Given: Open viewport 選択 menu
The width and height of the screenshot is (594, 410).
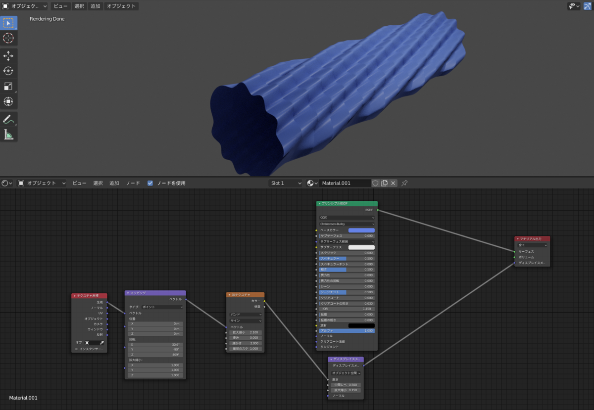Looking at the screenshot, I should click(79, 6).
